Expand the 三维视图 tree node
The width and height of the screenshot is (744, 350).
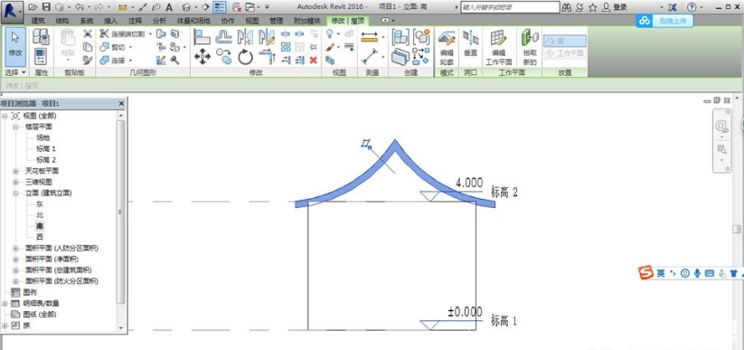click(x=15, y=183)
